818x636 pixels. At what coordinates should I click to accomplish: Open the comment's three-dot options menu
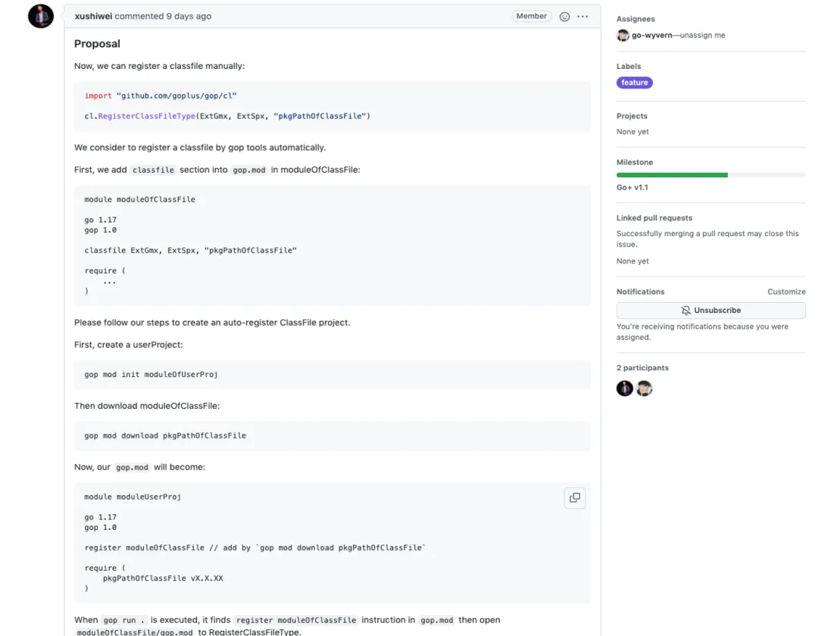coord(582,17)
